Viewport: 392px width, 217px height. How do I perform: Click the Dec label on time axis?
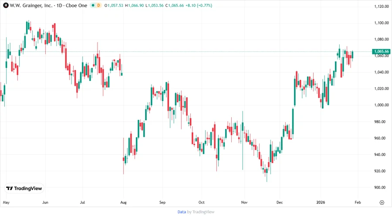[280, 202]
